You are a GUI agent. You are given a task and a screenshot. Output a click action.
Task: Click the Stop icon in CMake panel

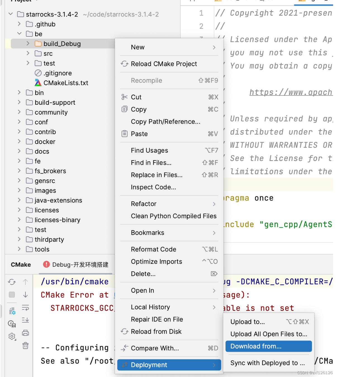(x=12, y=295)
